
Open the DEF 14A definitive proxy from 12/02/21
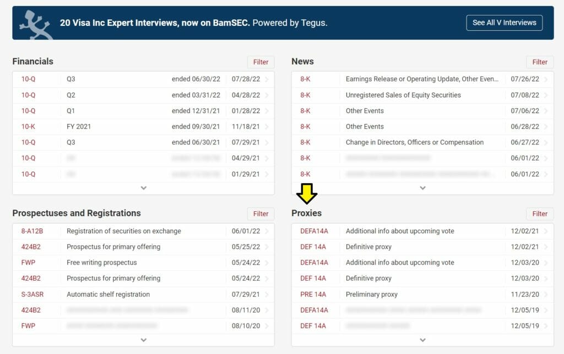click(314, 246)
